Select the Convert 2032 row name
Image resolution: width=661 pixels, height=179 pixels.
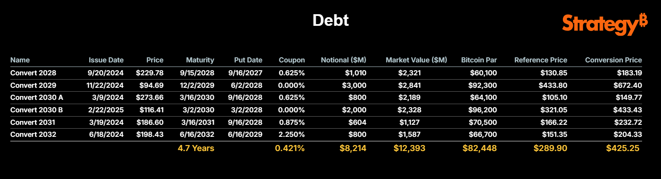coord(33,134)
